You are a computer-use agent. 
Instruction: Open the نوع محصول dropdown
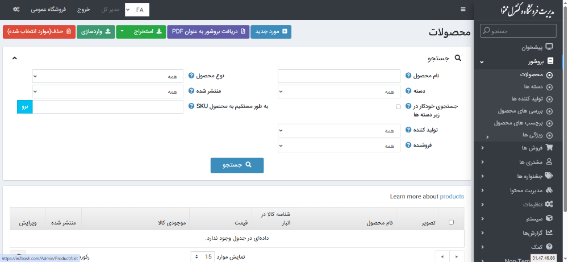click(108, 76)
